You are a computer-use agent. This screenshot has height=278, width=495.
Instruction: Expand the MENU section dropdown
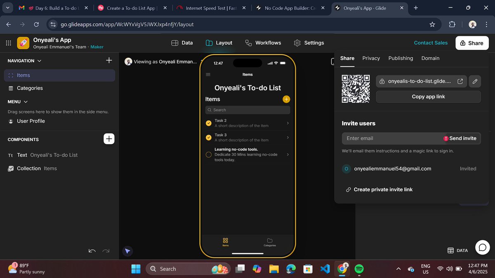26,102
